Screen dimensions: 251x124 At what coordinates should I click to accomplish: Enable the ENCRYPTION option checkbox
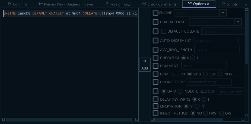point(155,106)
